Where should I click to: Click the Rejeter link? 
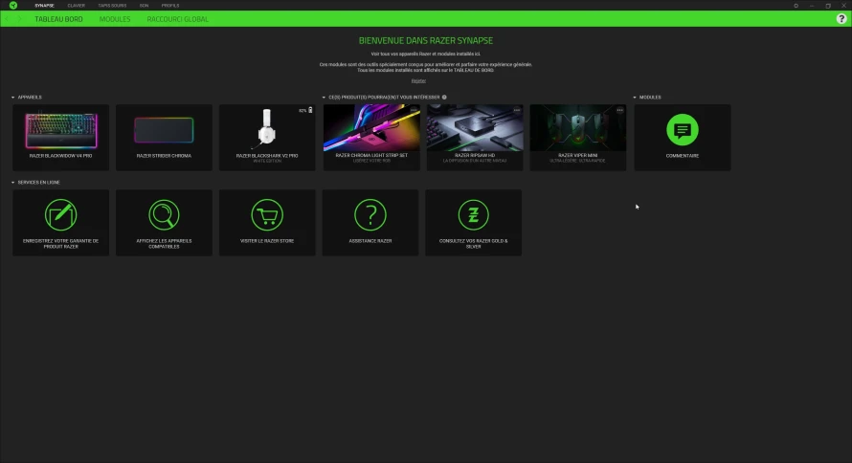click(x=418, y=81)
